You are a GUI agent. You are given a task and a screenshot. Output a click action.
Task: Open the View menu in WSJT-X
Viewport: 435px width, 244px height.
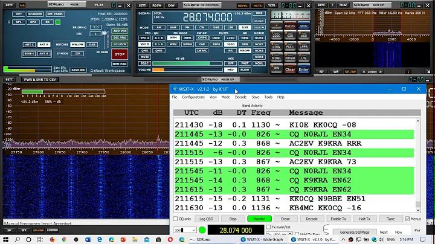coord(213,97)
